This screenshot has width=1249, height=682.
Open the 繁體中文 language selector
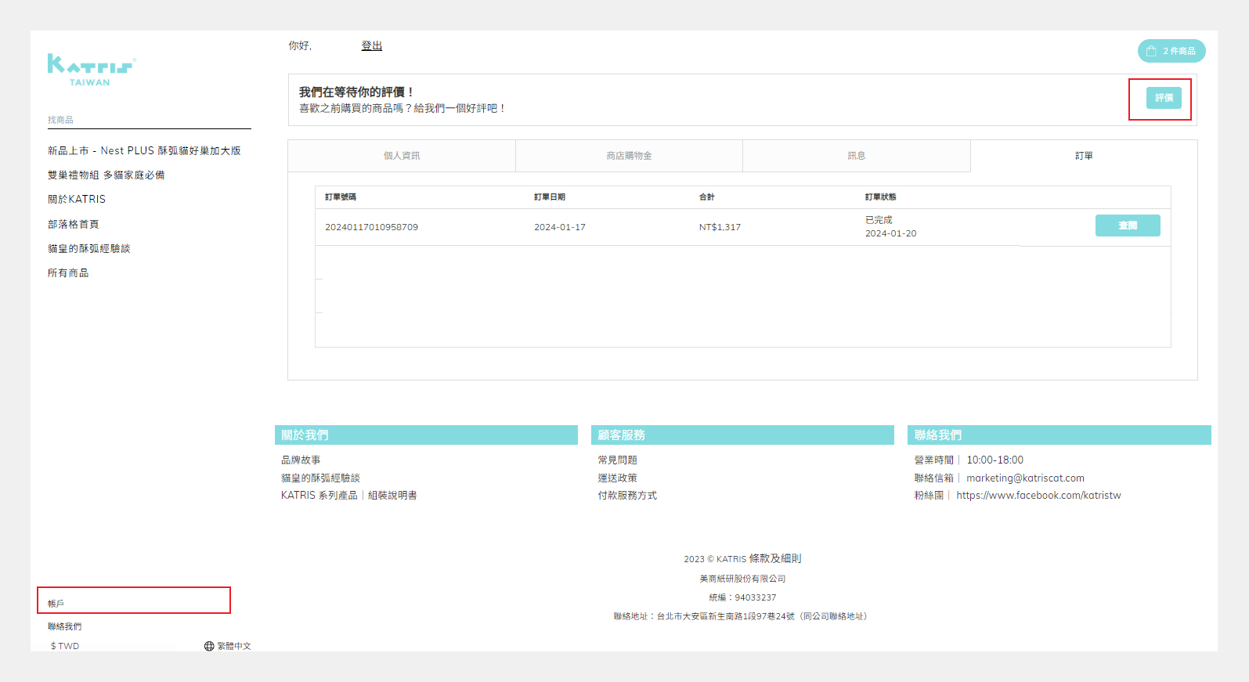click(x=233, y=646)
